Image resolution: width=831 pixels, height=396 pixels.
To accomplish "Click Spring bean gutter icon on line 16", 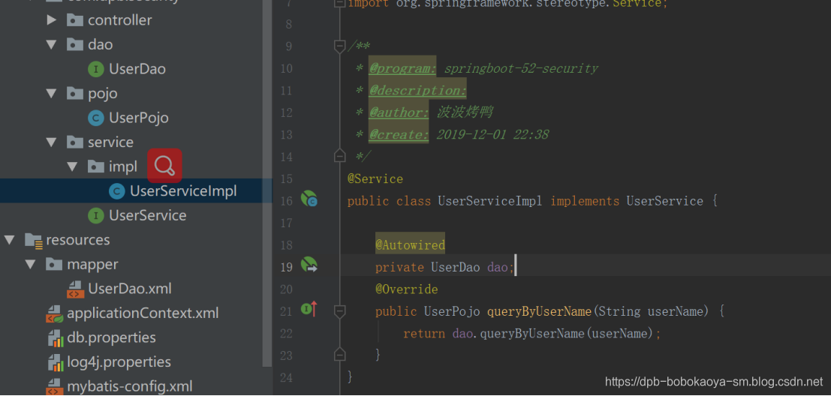I will click(x=309, y=199).
